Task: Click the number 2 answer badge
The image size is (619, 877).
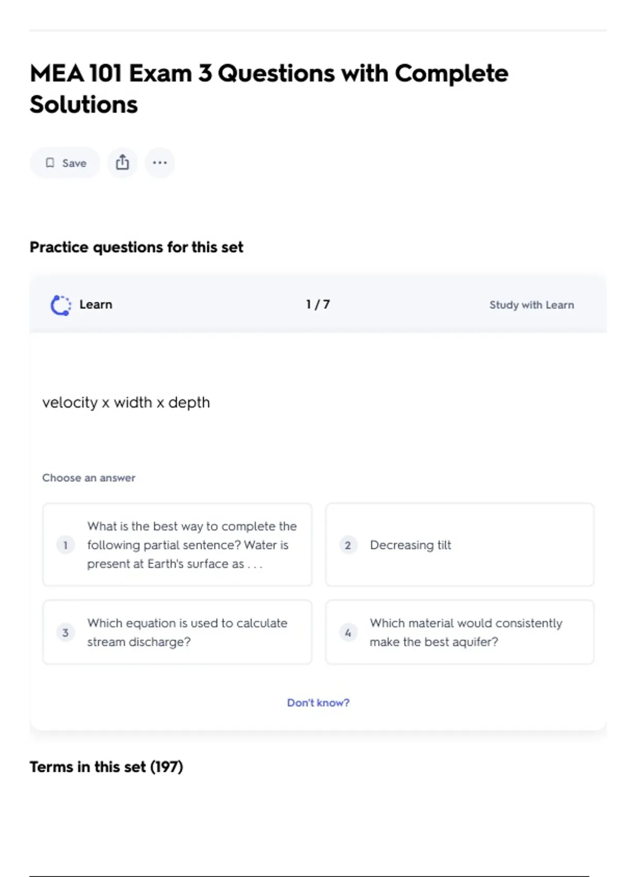Action: (x=348, y=545)
